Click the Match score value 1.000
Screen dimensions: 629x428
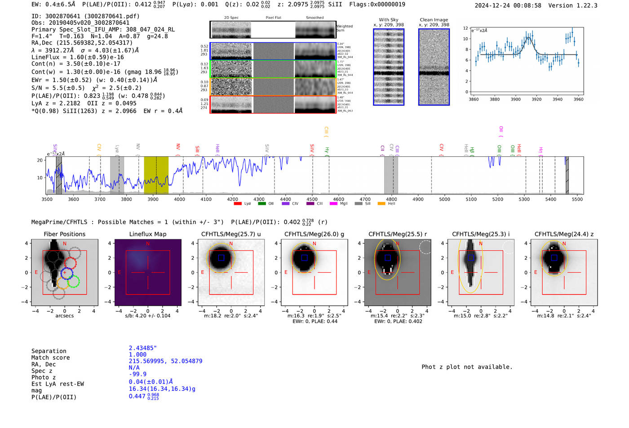tap(137, 354)
